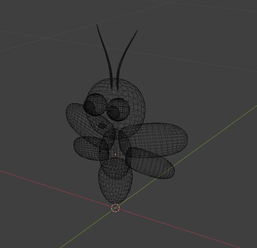Image resolution: width=257 pixels, height=248 pixels.
Task: Click the red-white 3D cursor at the world origin
Action: 115,208
